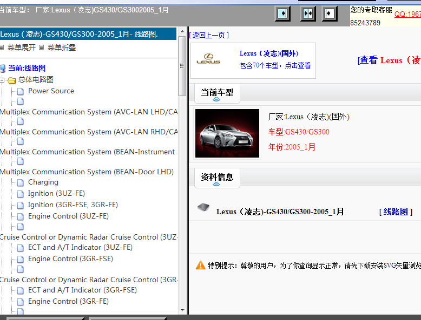Click page icon beside Engine Control (3UZ-FE)
This screenshot has height=320, width=421.
click(x=21, y=216)
